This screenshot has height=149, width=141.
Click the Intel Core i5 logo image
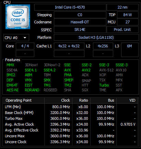[x=18, y=17]
